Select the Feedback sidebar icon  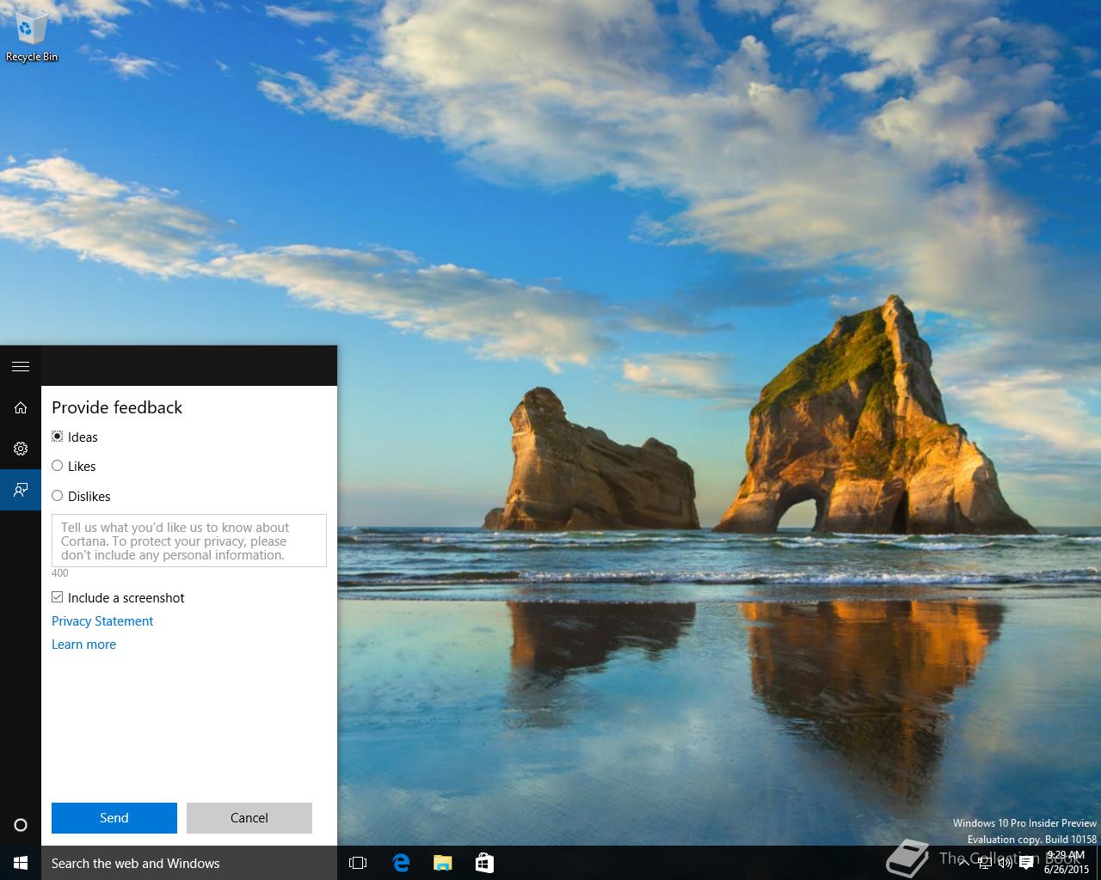[x=21, y=490]
